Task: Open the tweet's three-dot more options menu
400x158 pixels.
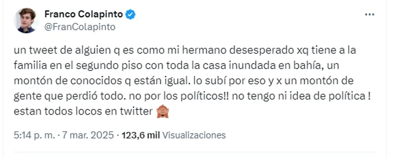Action: [369, 15]
